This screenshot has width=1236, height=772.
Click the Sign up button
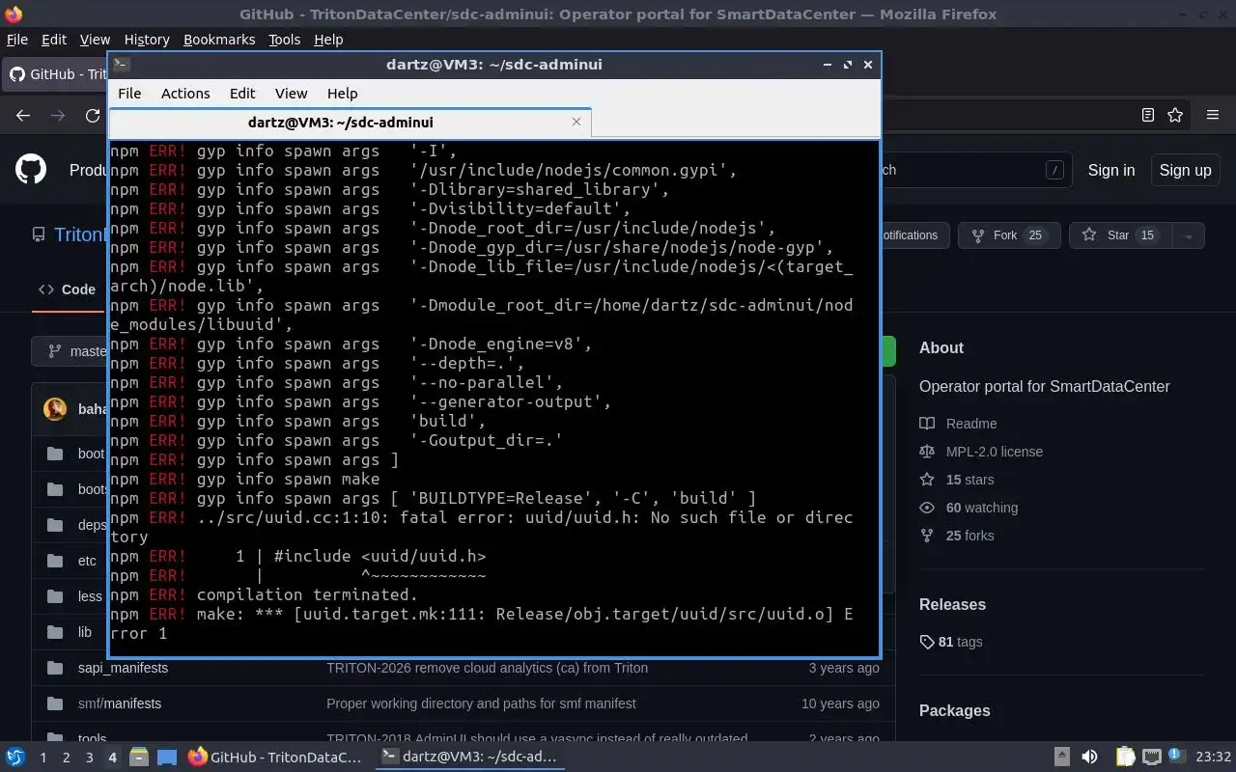(1185, 170)
